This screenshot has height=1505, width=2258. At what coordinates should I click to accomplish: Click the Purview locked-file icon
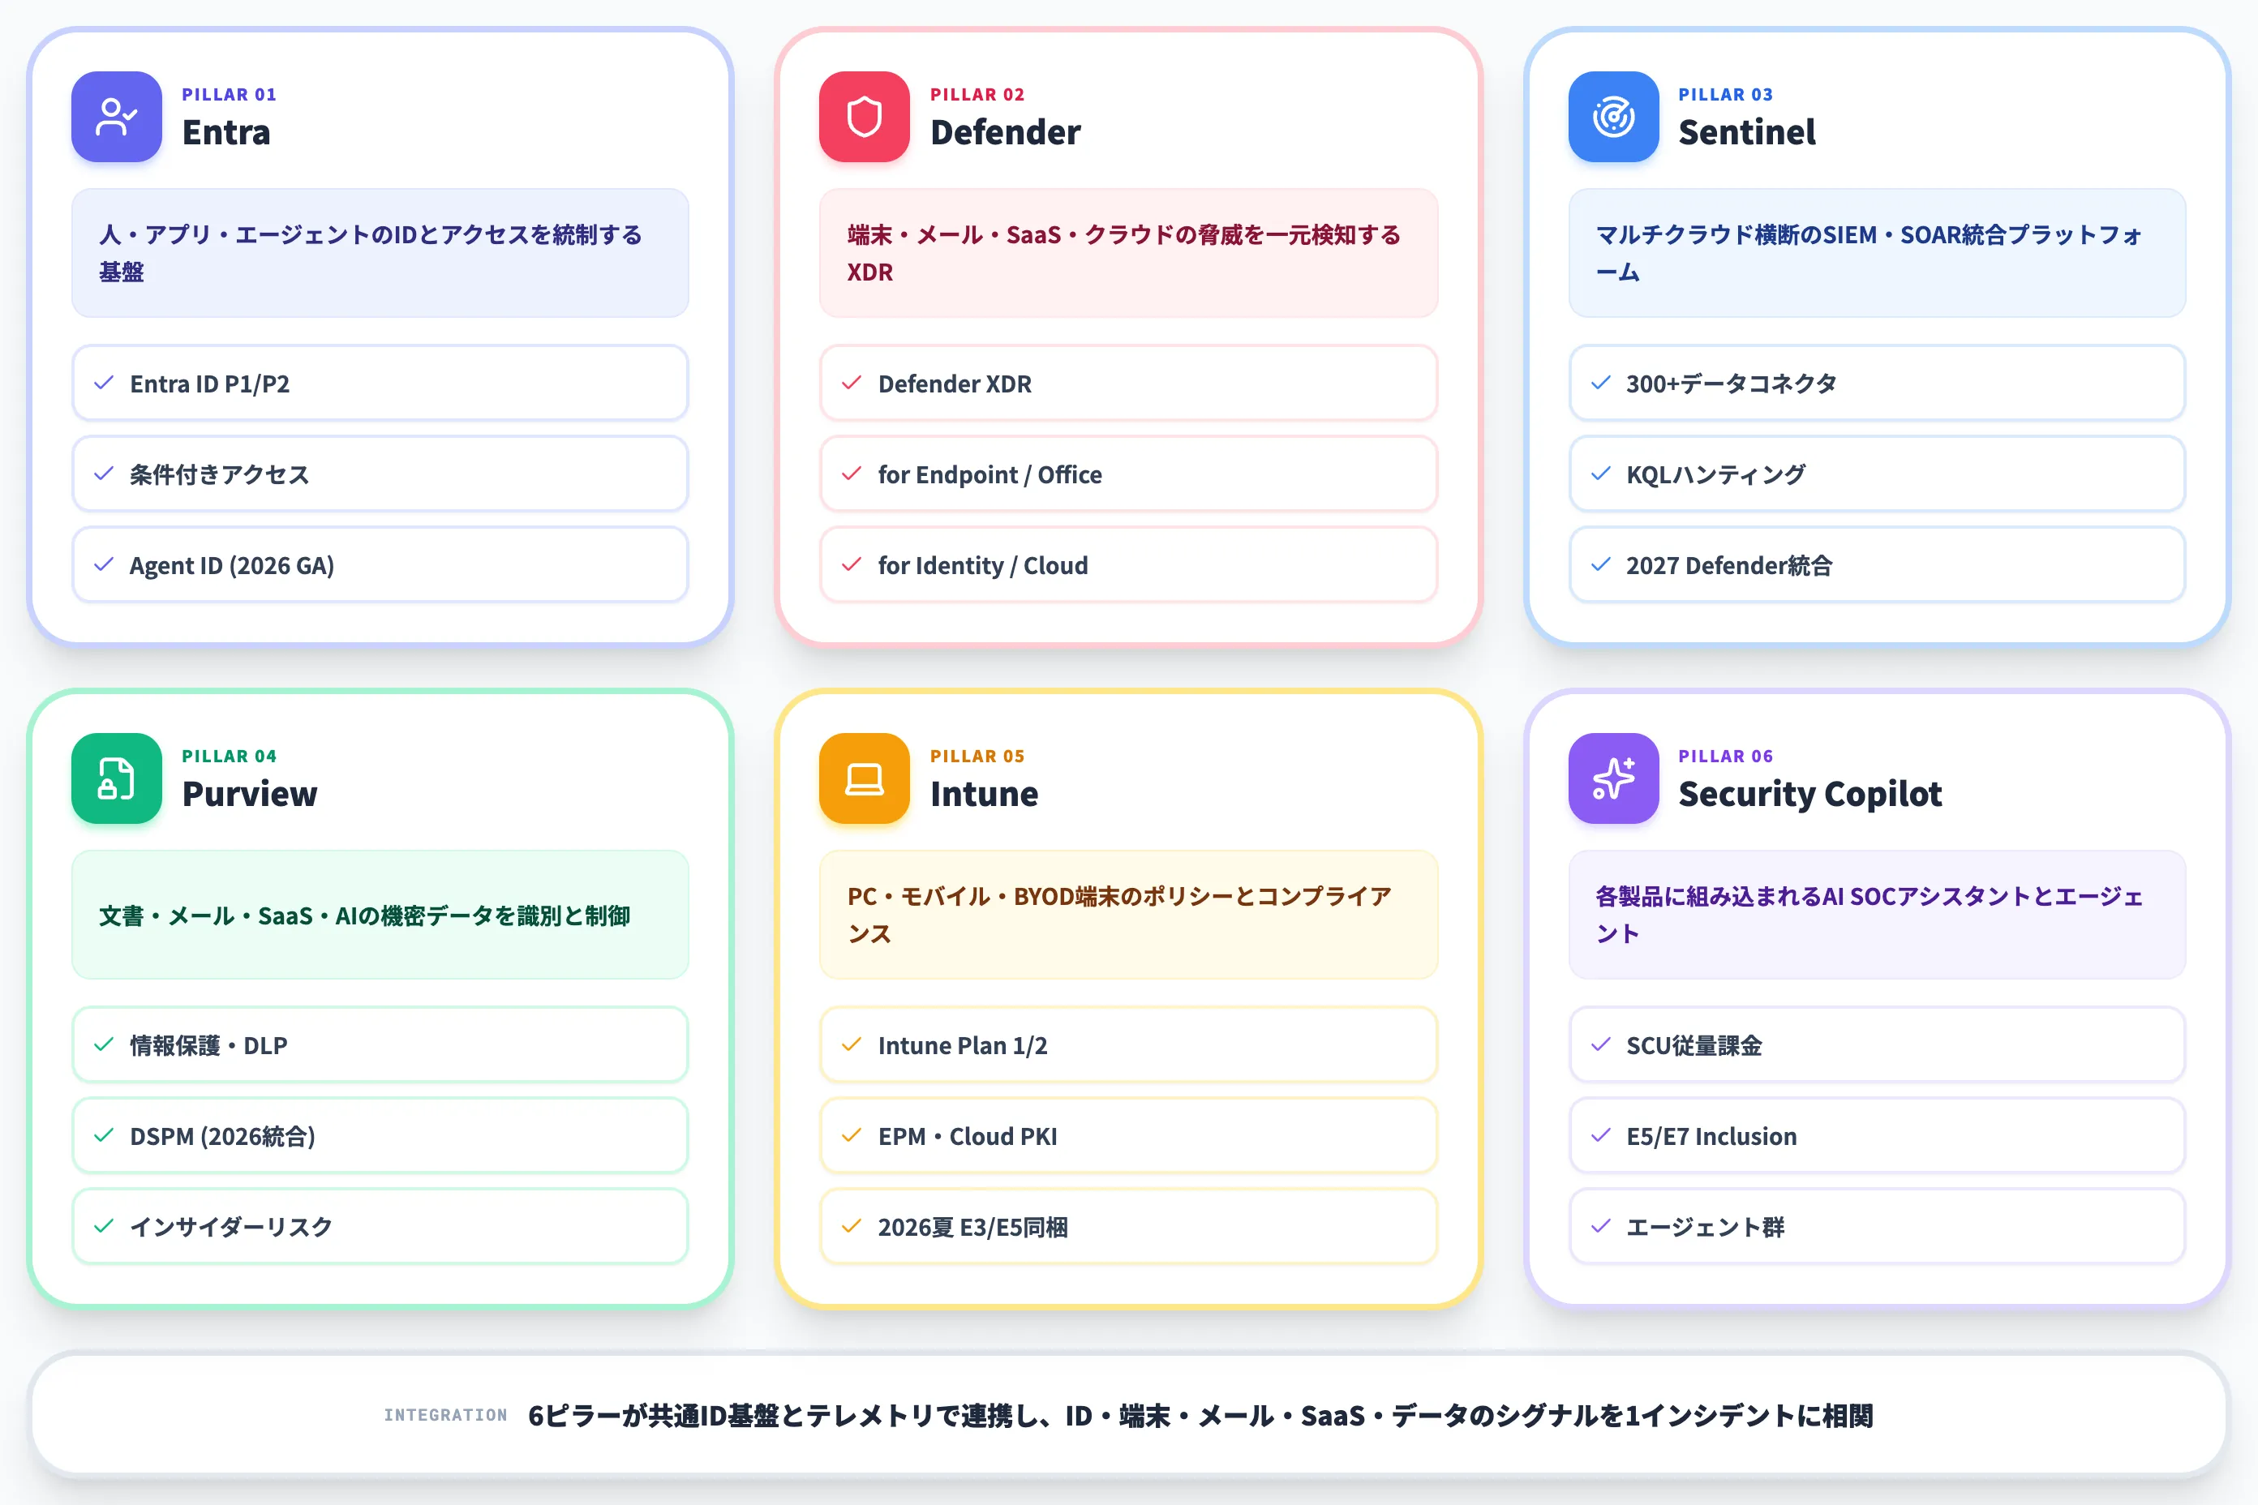(116, 778)
